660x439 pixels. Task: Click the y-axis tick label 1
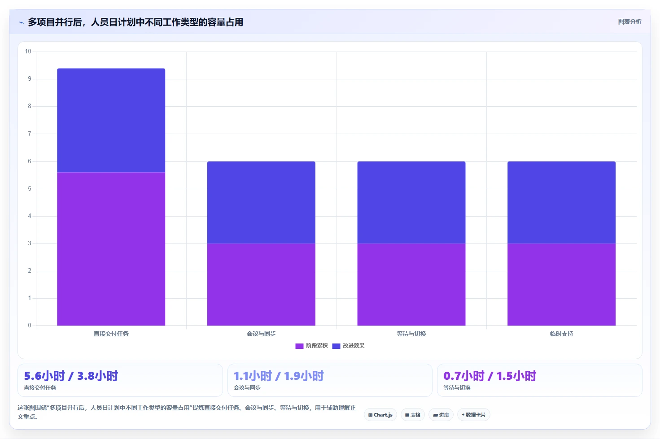(x=30, y=298)
